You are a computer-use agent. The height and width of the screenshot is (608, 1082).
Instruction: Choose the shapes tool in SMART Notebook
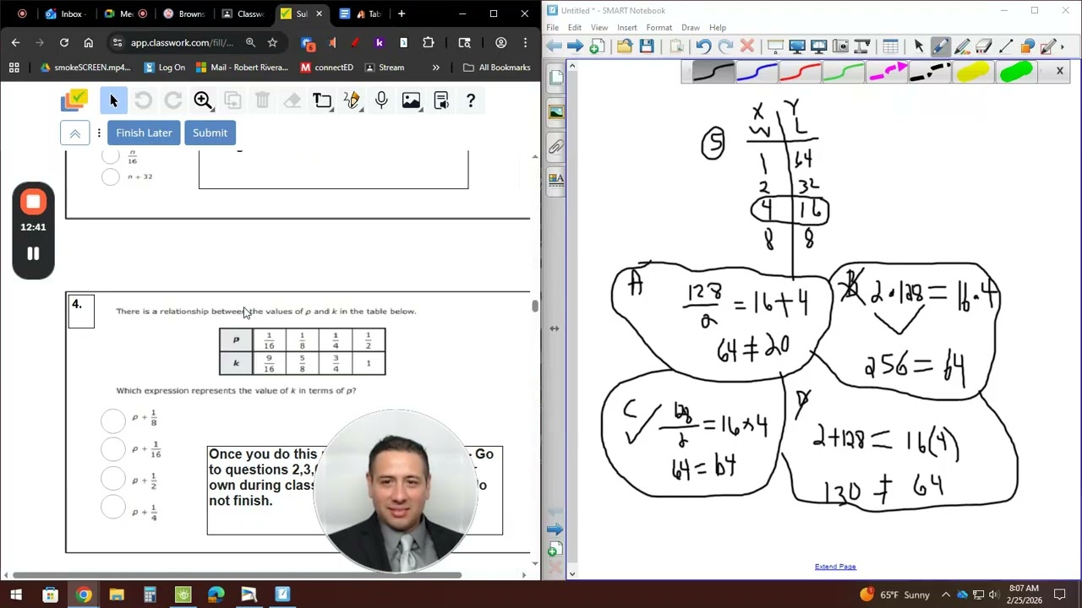pyautogui.click(x=1028, y=46)
